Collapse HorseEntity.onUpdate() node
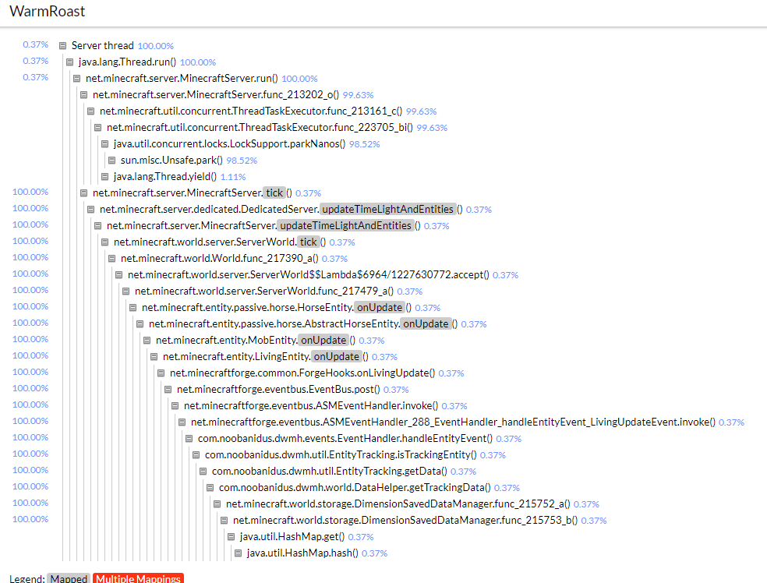Image resolution: width=767 pixels, height=583 pixels. [x=133, y=308]
